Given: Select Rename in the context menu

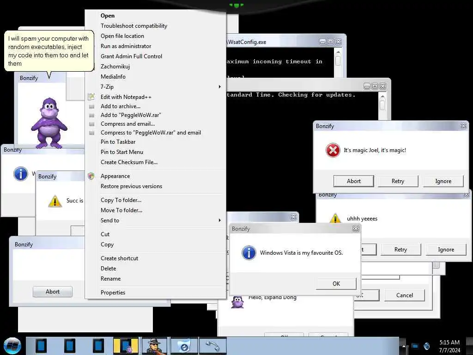Looking at the screenshot, I should pyautogui.click(x=156, y=279).
